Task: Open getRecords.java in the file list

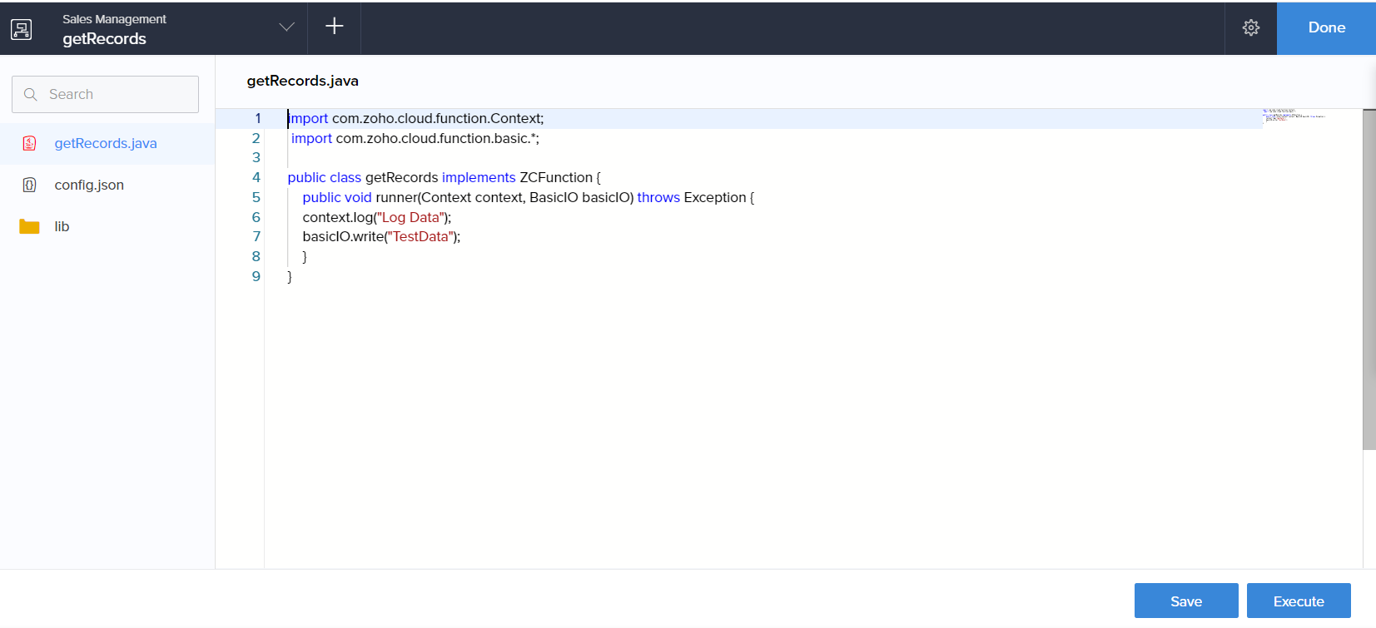Action: pos(107,143)
